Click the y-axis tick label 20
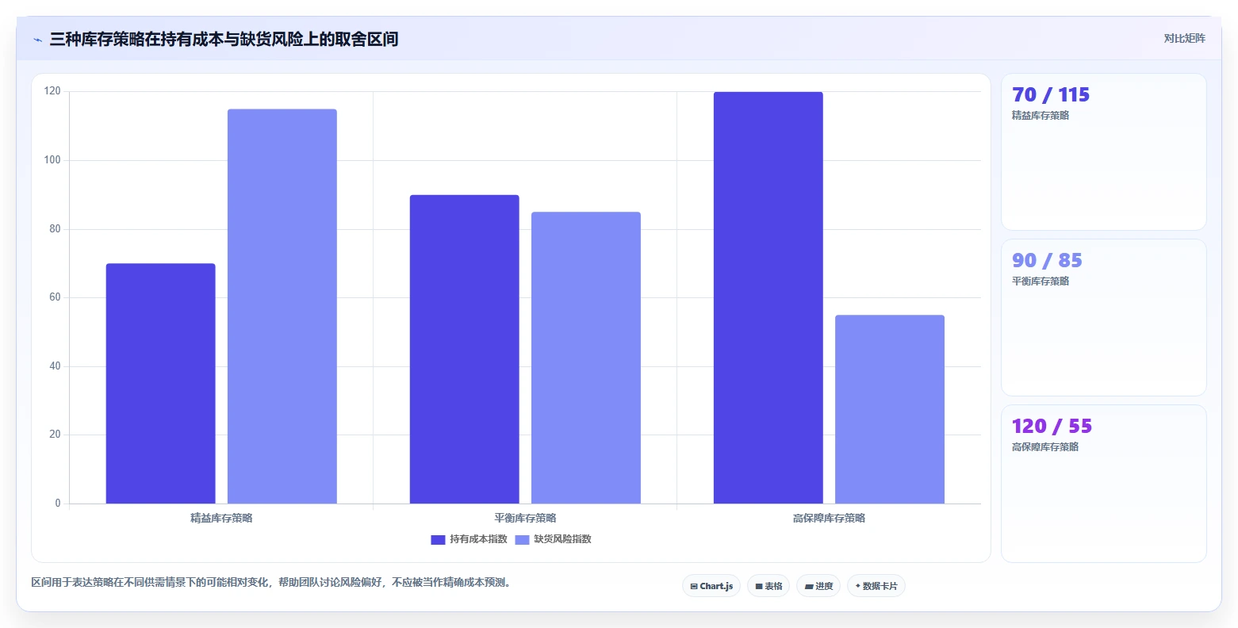This screenshot has width=1238, height=628. (55, 435)
